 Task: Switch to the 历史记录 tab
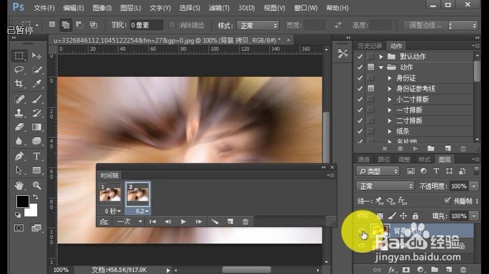tap(369, 46)
